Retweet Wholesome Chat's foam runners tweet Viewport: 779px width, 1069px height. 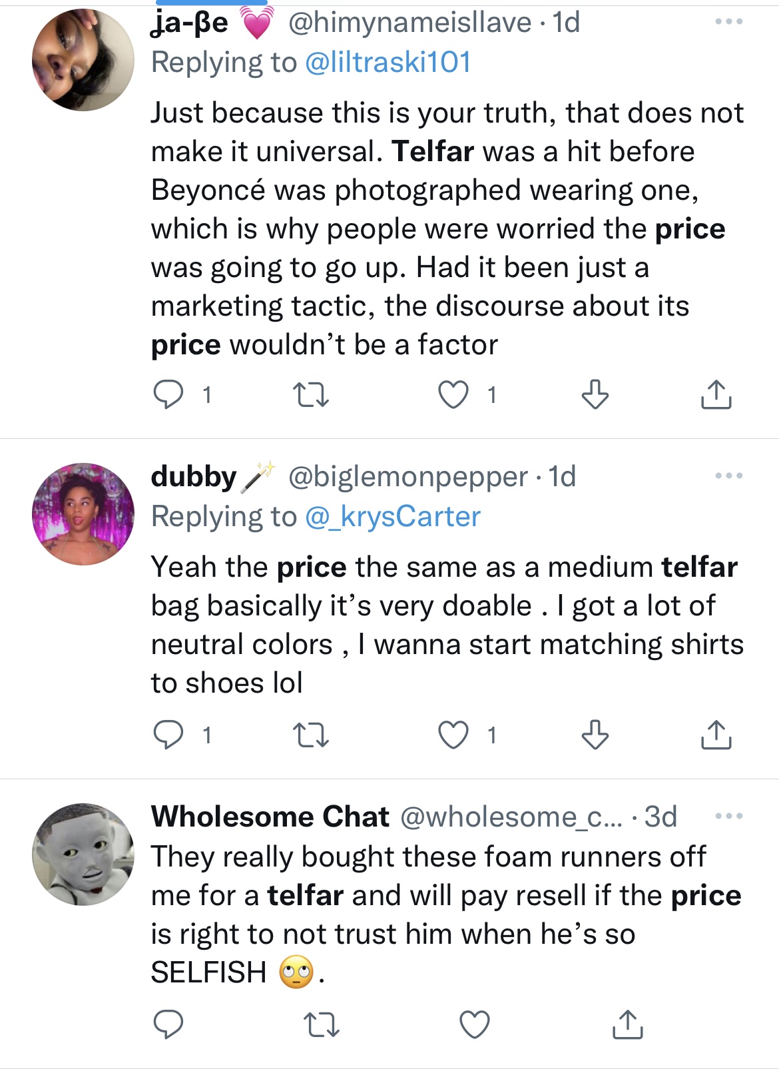click(321, 1025)
